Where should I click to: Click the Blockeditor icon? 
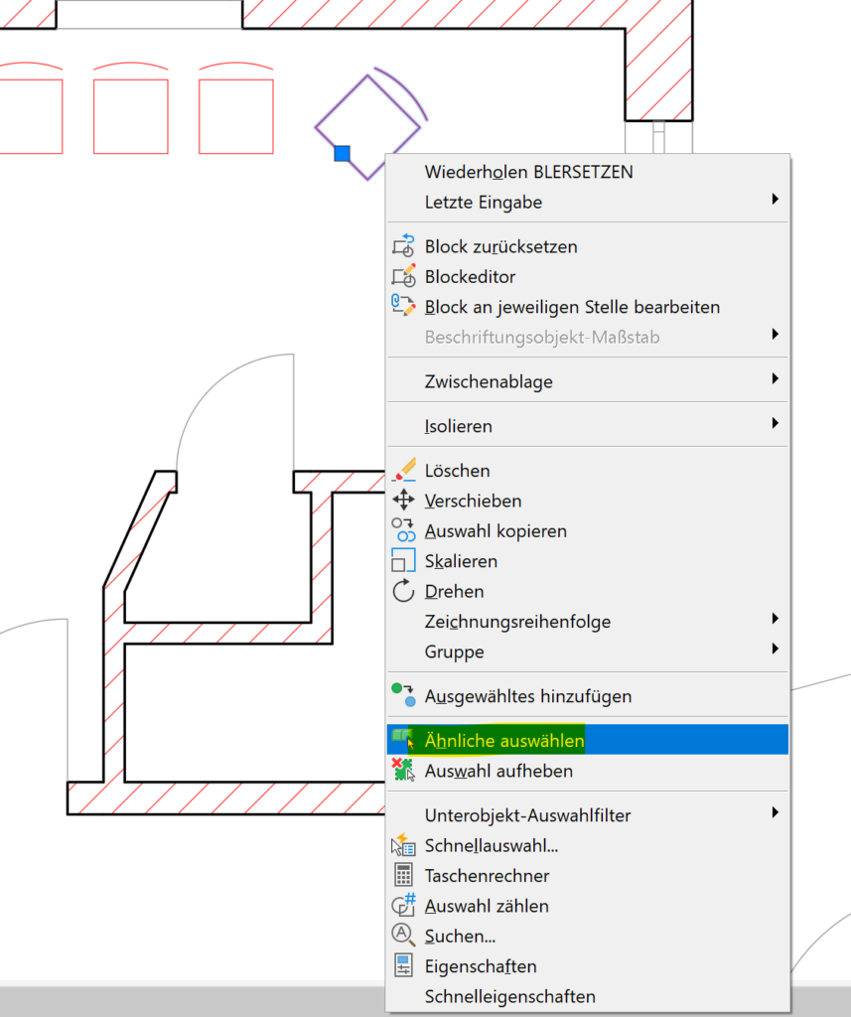pos(403,276)
